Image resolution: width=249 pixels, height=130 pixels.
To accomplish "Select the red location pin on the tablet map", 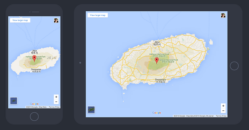I will (157, 61).
